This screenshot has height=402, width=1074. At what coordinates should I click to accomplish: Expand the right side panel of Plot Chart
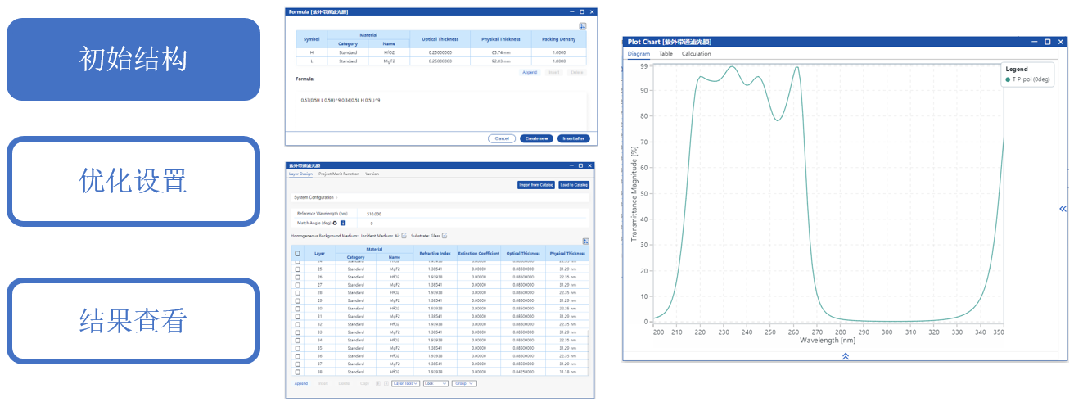coord(1063,209)
